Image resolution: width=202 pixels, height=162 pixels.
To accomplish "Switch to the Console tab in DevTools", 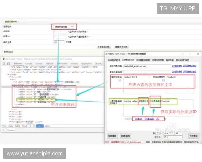I will 29,63.
